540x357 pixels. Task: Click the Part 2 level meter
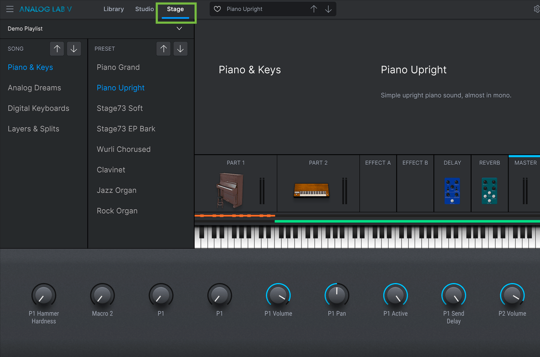[x=344, y=191]
